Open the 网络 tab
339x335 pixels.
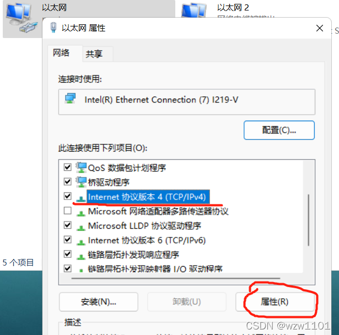click(61, 53)
